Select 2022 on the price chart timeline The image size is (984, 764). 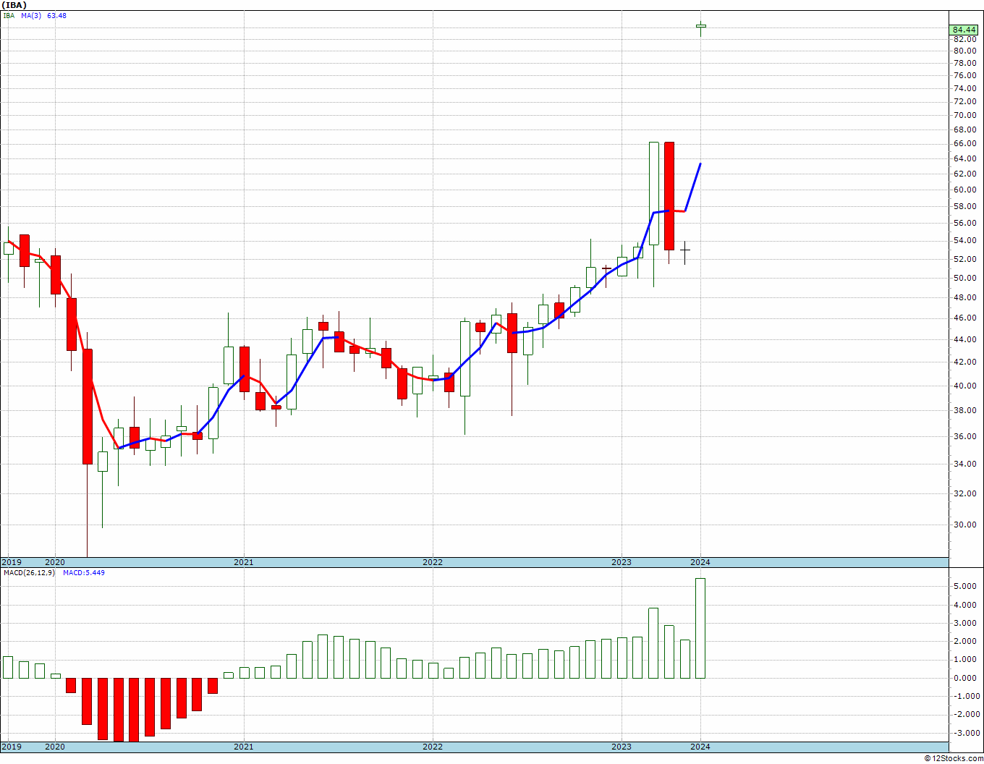[433, 562]
